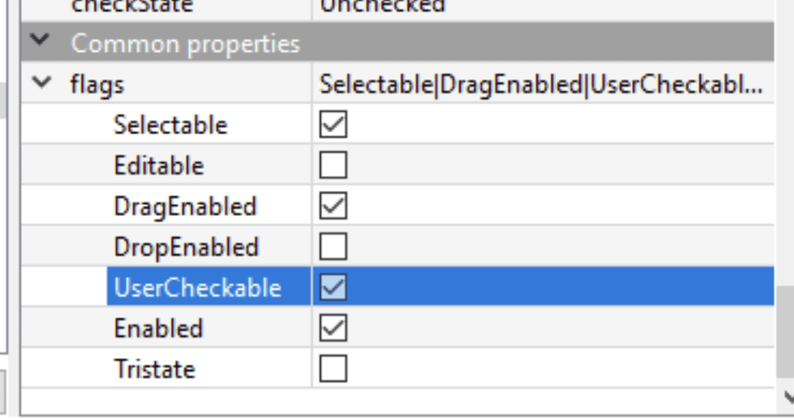This screenshot has height=419, width=794.
Task: Click the Common properties header
Action: pyautogui.click(x=186, y=43)
